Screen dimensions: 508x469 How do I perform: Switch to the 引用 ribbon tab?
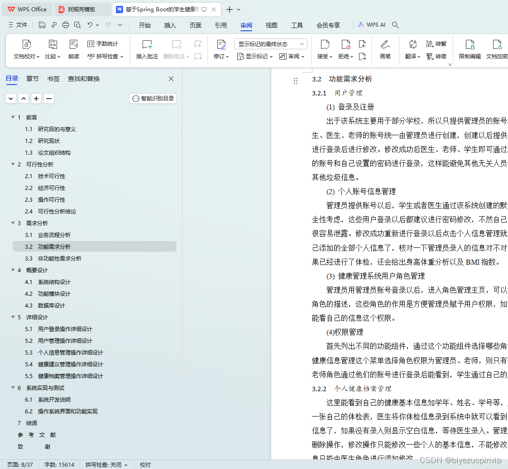coord(221,25)
